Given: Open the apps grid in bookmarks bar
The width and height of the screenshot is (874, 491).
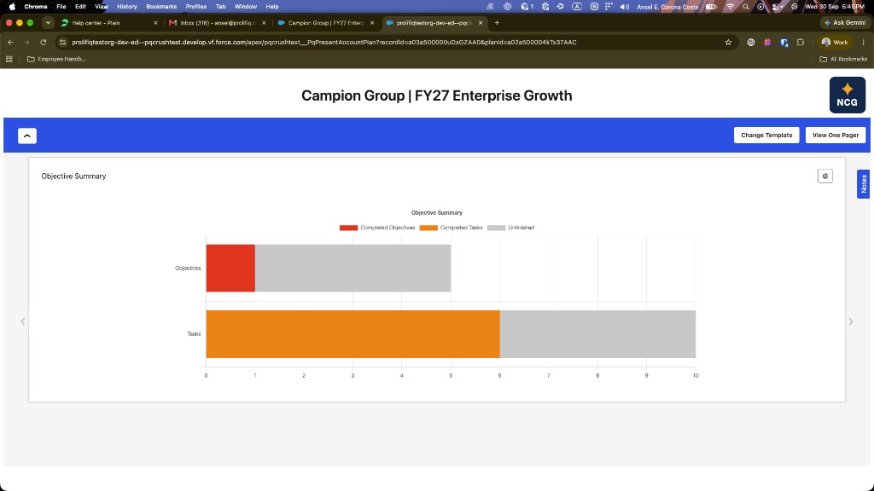Looking at the screenshot, I should point(9,59).
